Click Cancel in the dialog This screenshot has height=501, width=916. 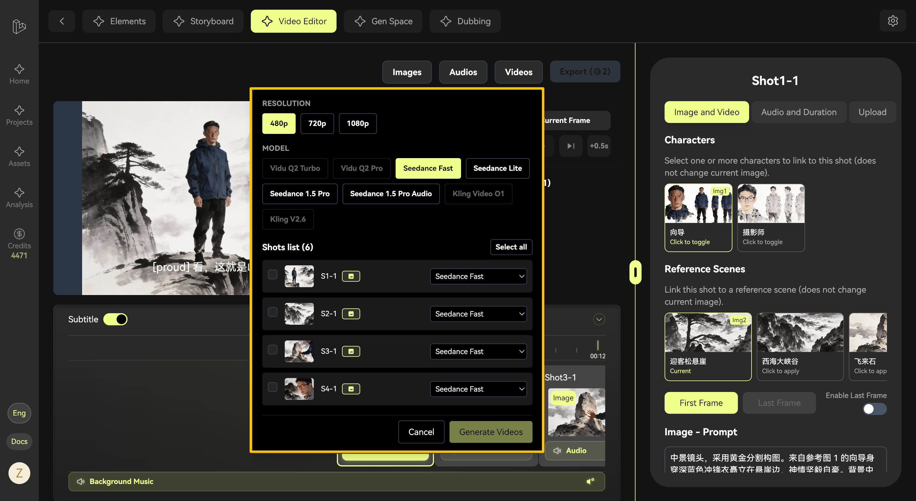tap(421, 432)
